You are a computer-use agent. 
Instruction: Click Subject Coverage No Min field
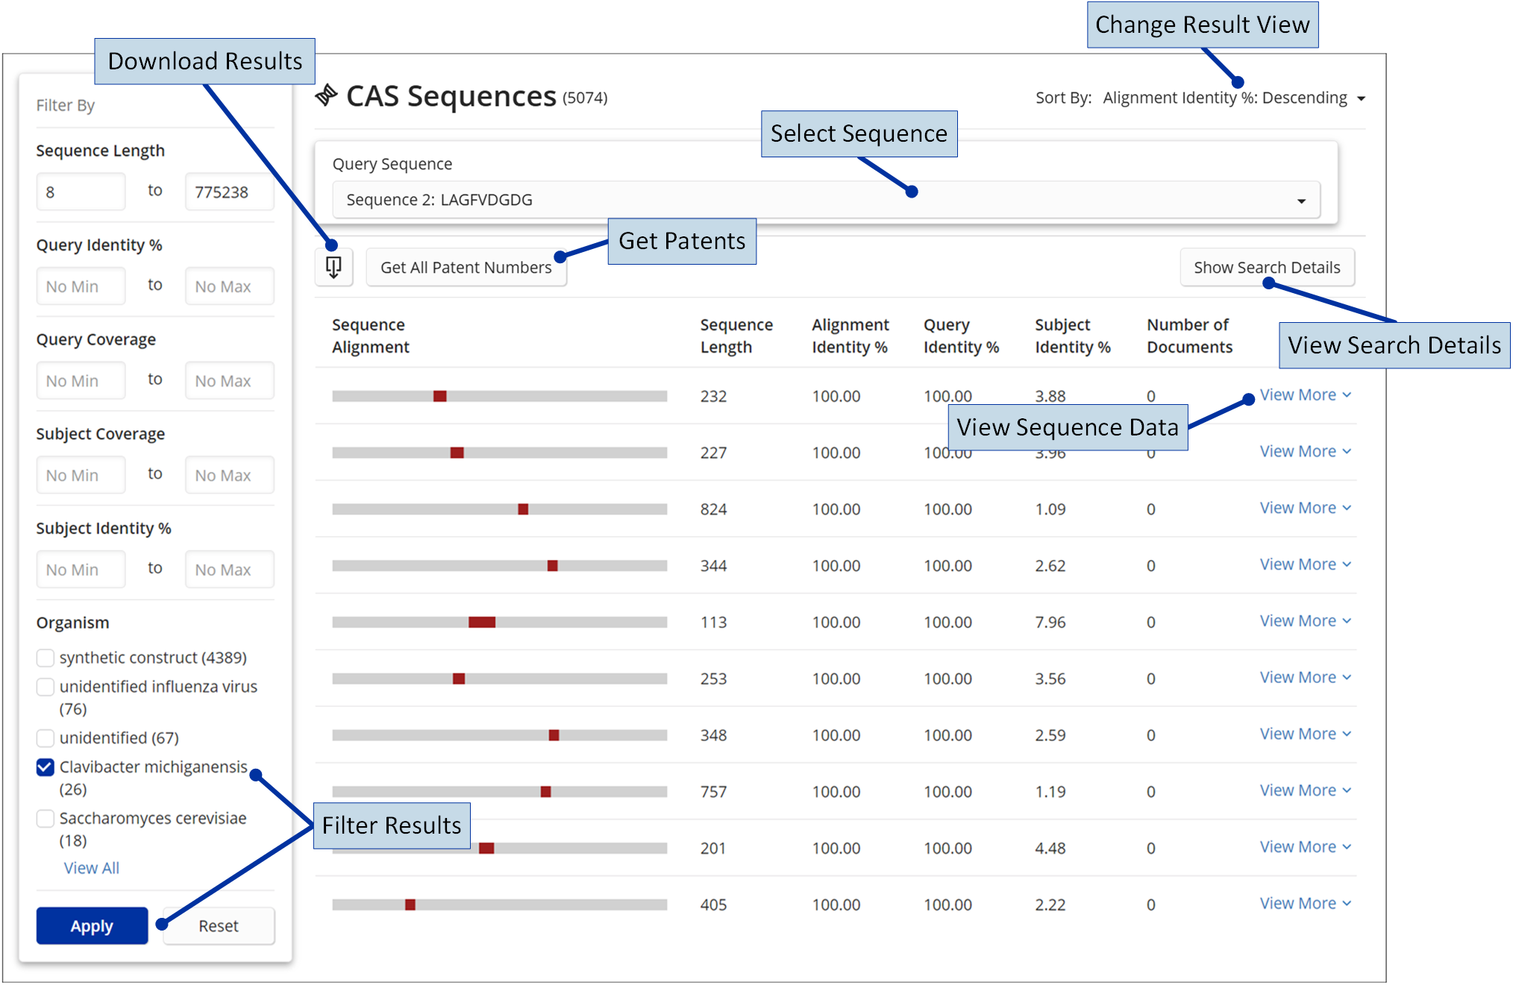81,476
